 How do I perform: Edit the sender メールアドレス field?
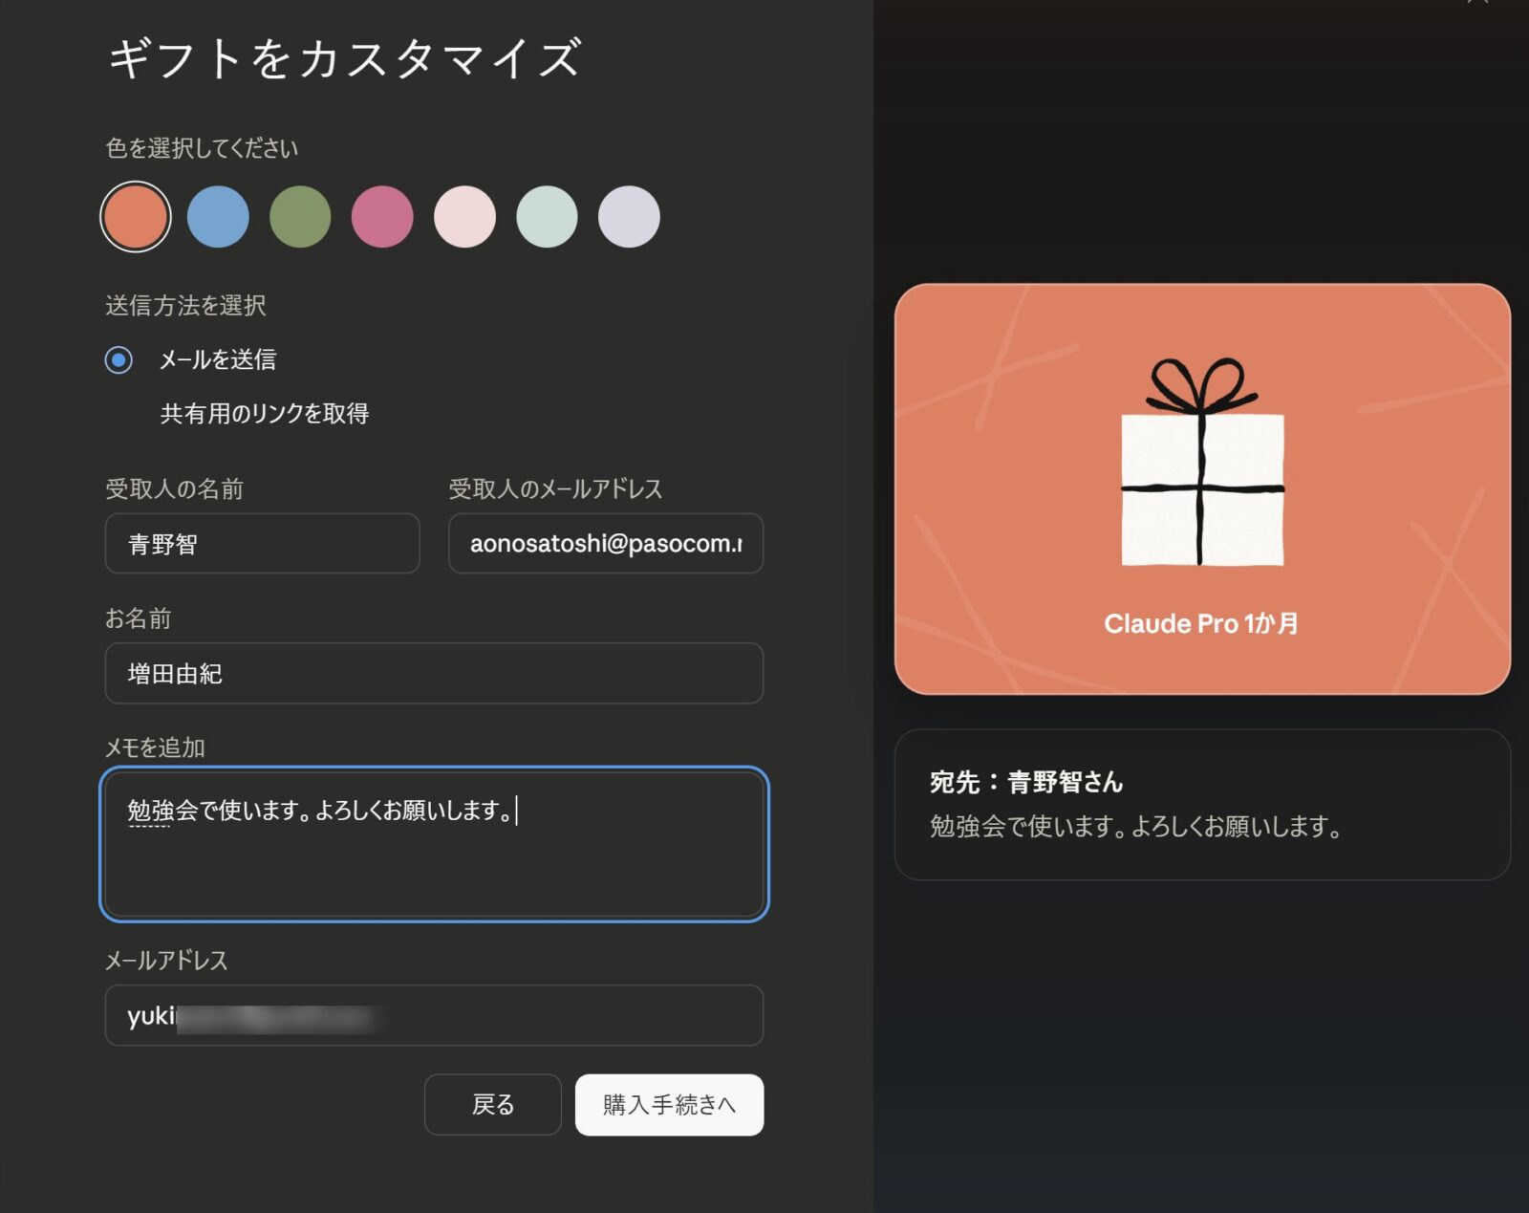pos(434,1015)
